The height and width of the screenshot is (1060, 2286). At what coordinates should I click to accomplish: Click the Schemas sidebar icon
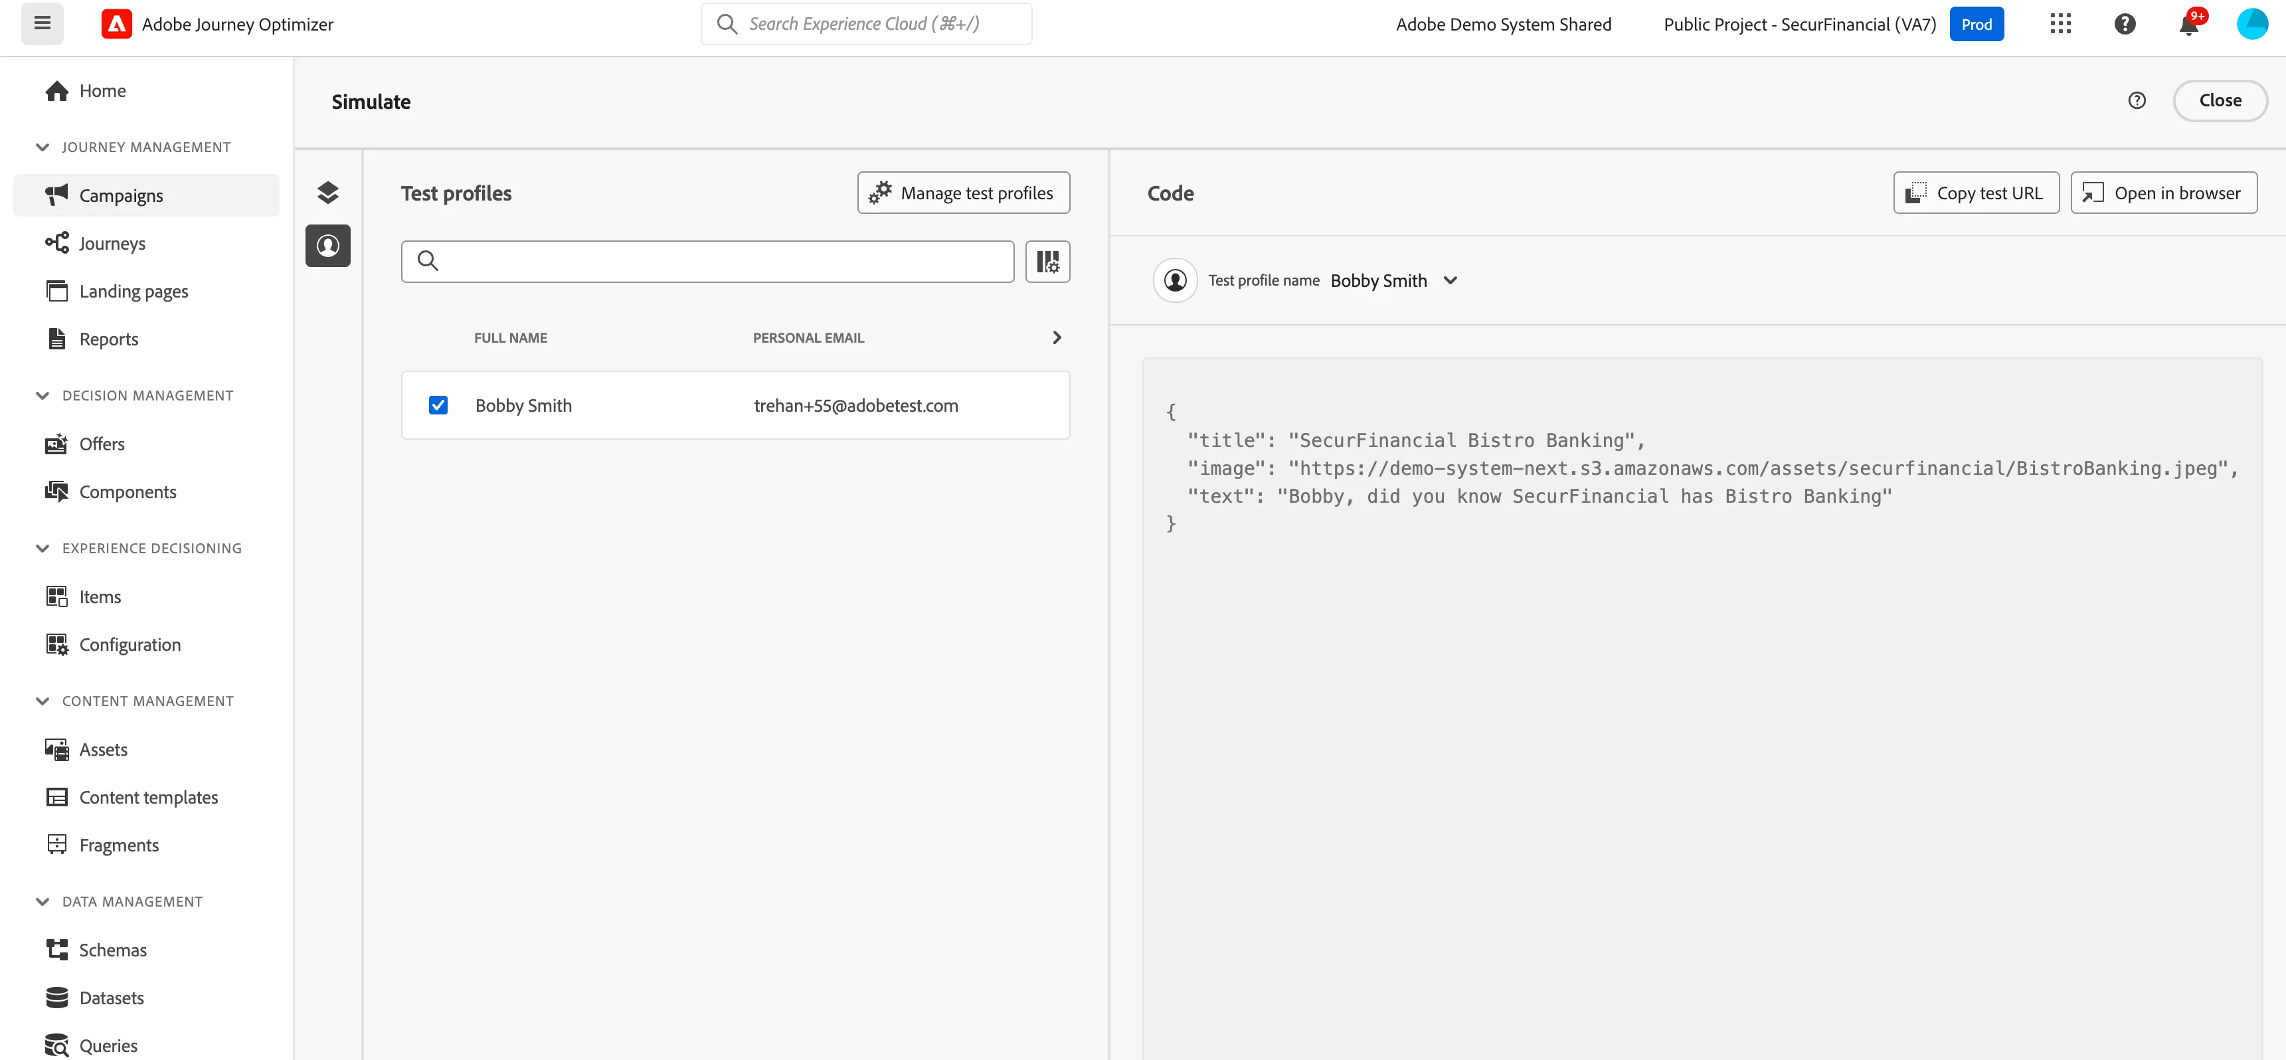click(57, 949)
